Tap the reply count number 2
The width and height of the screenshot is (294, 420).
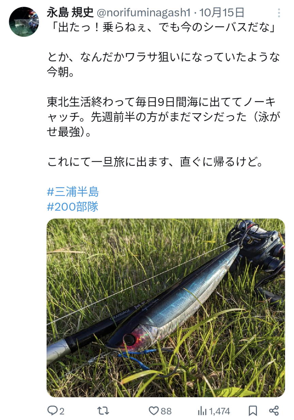[62, 411]
